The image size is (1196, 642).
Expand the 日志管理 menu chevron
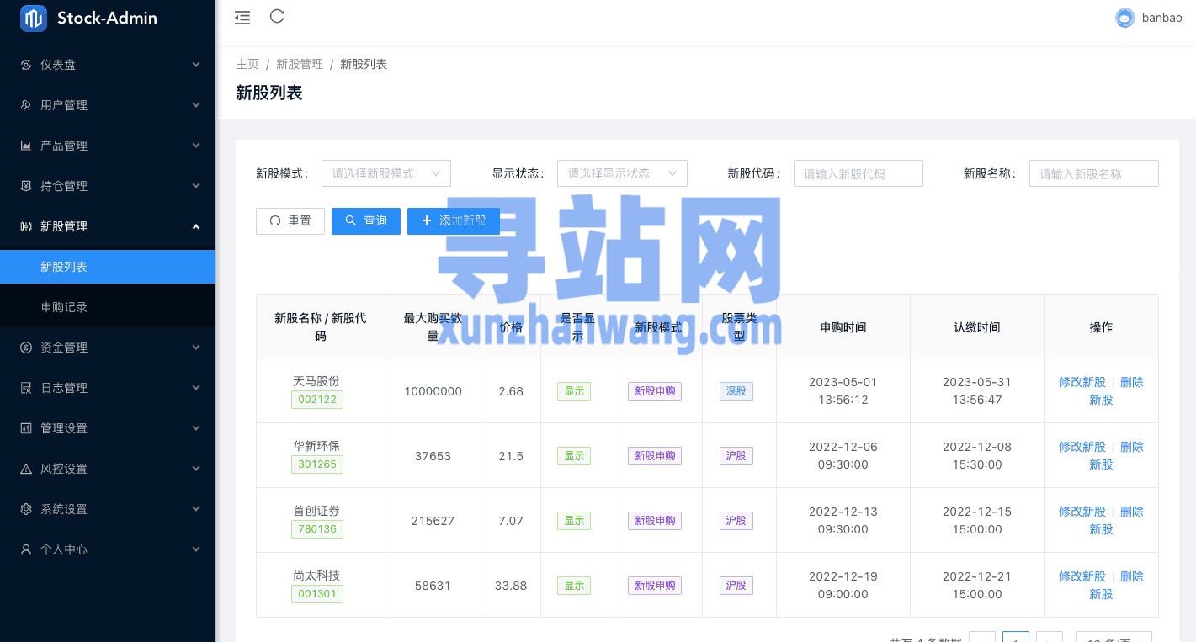pyautogui.click(x=196, y=388)
